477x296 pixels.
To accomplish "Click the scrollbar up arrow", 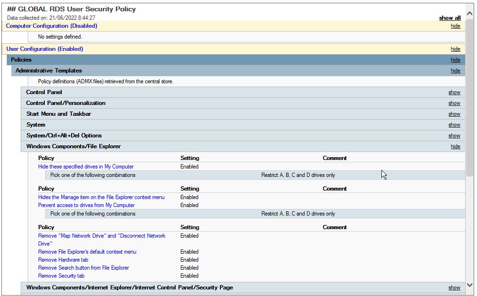I will pos(469,14).
